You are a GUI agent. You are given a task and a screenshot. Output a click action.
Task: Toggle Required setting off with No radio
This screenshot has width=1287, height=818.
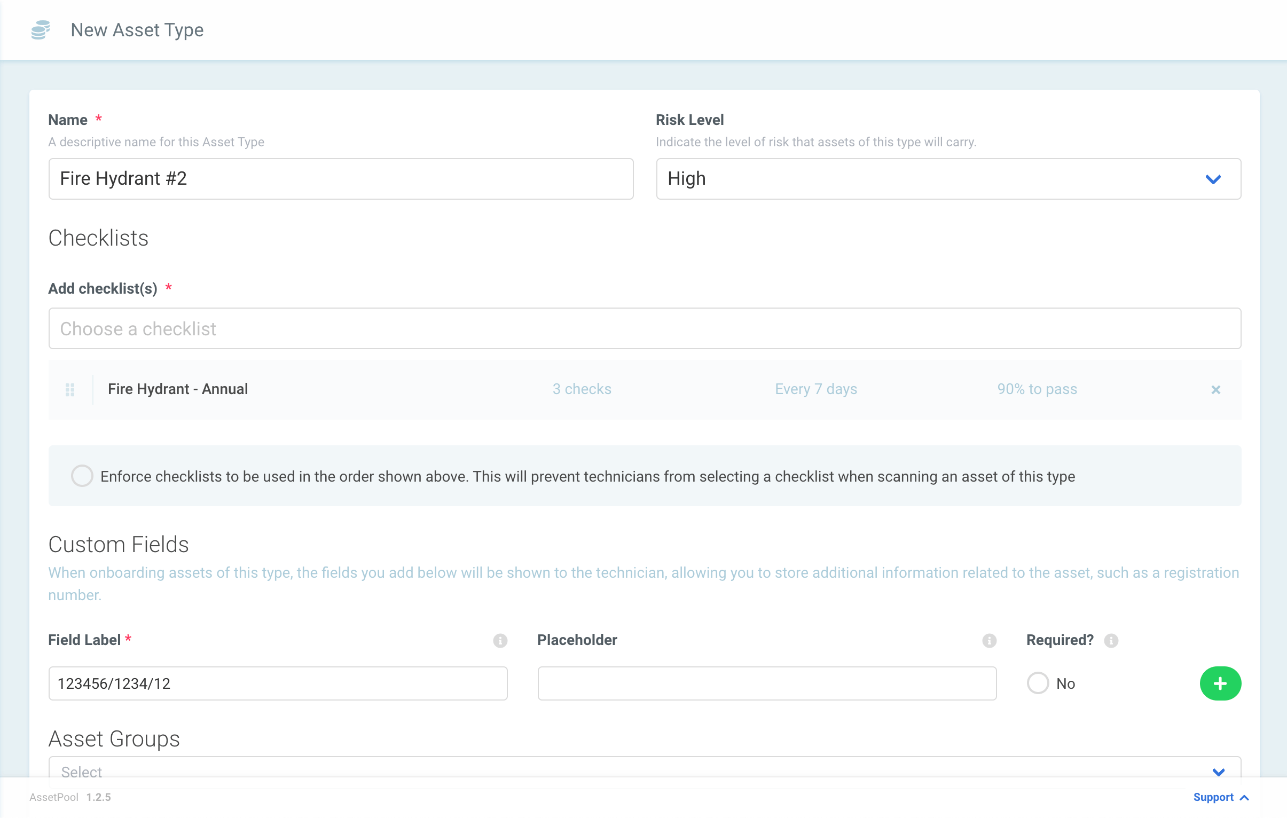click(1038, 683)
